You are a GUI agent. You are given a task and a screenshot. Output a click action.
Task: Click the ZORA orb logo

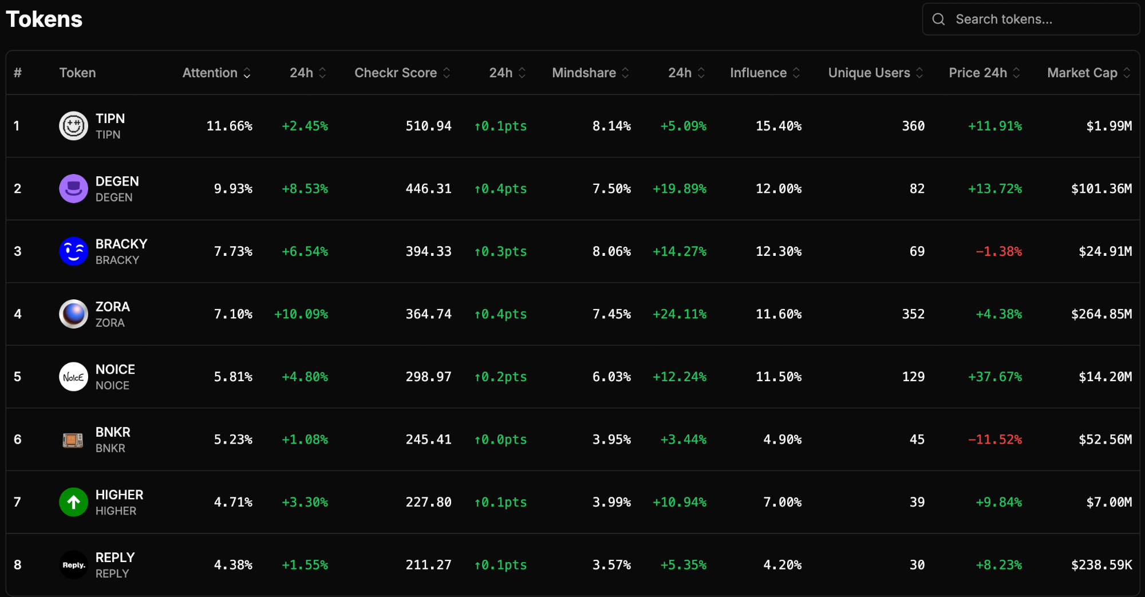point(73,314)
